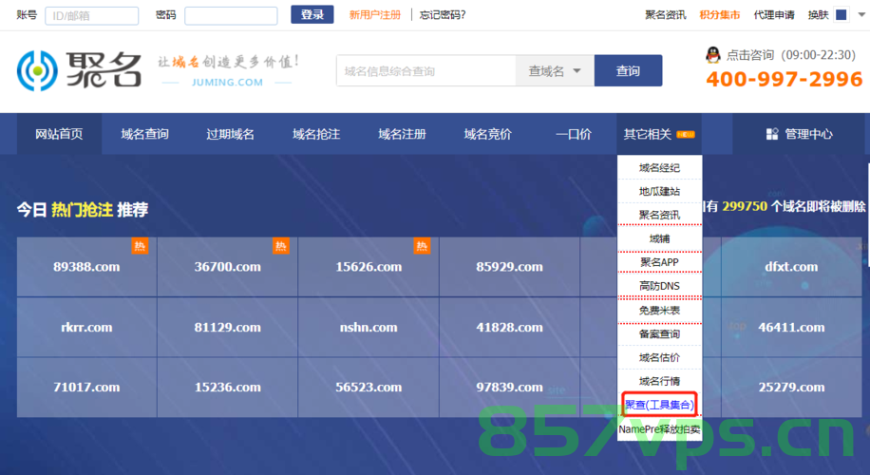Select 备案查询 in dropdown menu

pyautogui.click(x=659, y=333)
